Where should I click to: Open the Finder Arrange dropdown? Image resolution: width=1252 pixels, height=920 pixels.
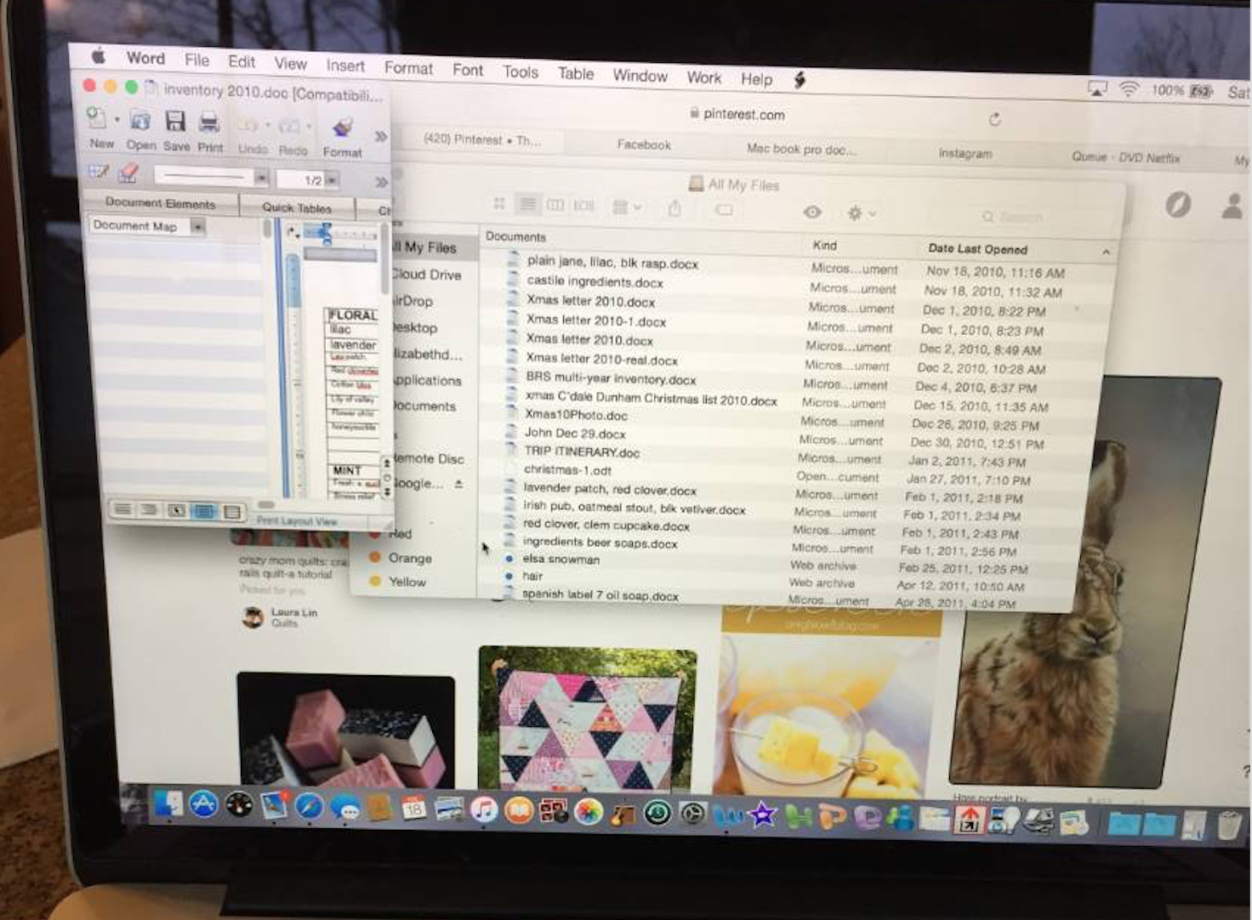(628, 207)
